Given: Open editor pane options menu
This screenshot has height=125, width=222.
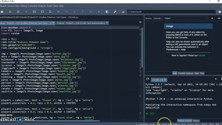Looking at the screenshot, I should tap(140, 22).
